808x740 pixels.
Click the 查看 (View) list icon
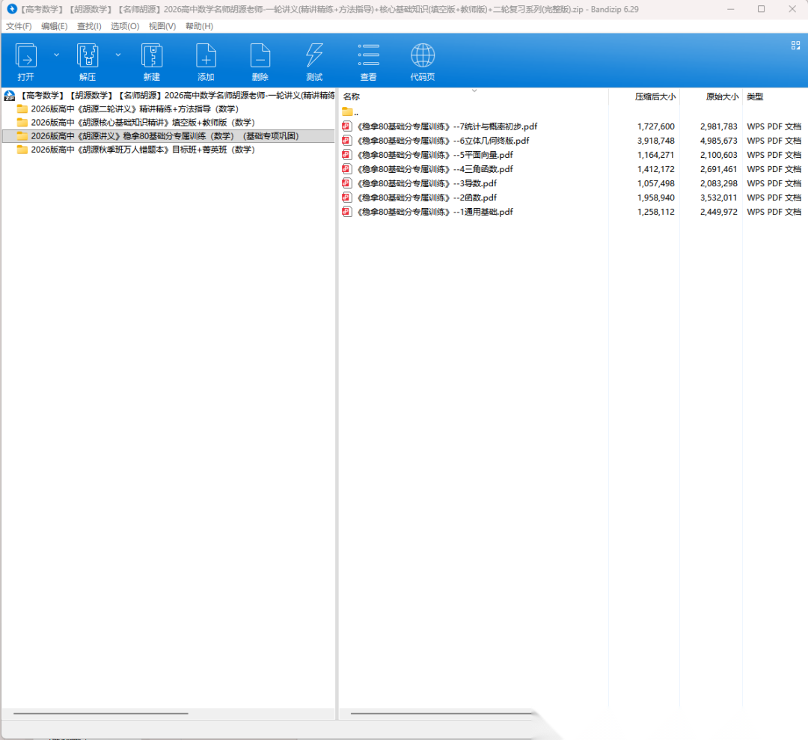369,57
